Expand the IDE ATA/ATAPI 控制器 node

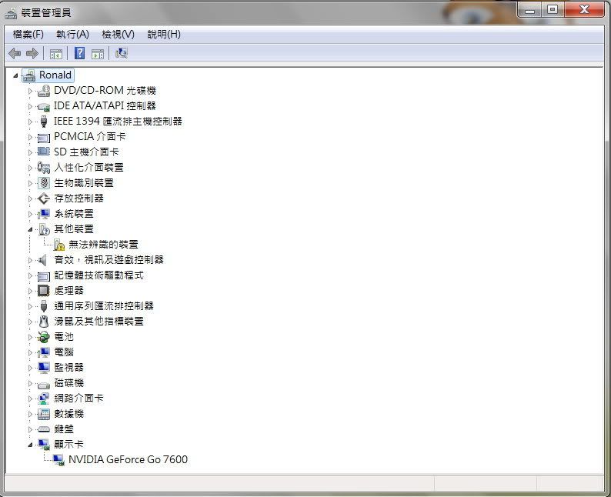[30, 106]
